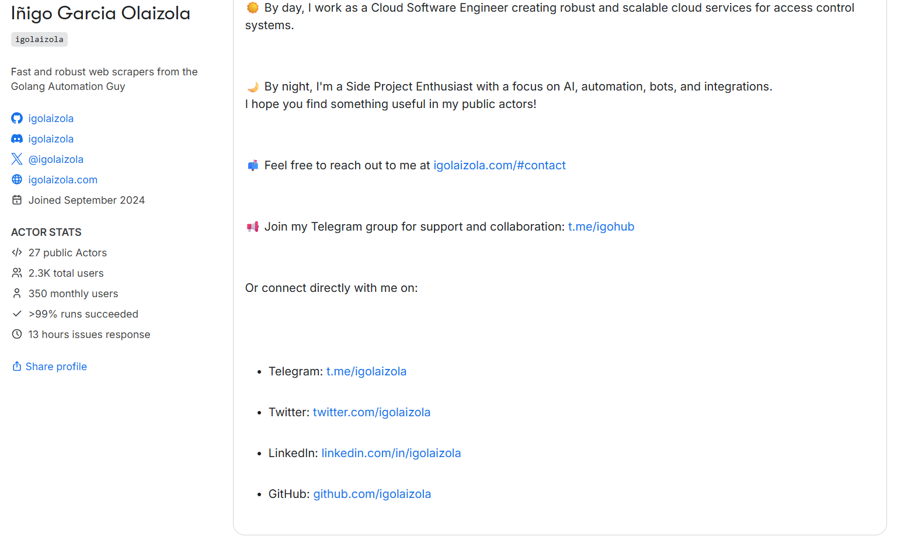Click the share icon next to Share profile
Viewport: 904px width, 547px height.
click(x=17, y=367)
